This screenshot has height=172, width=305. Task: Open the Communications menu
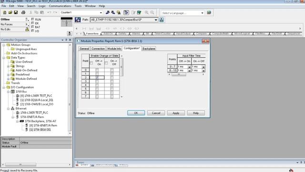point(60,6)
